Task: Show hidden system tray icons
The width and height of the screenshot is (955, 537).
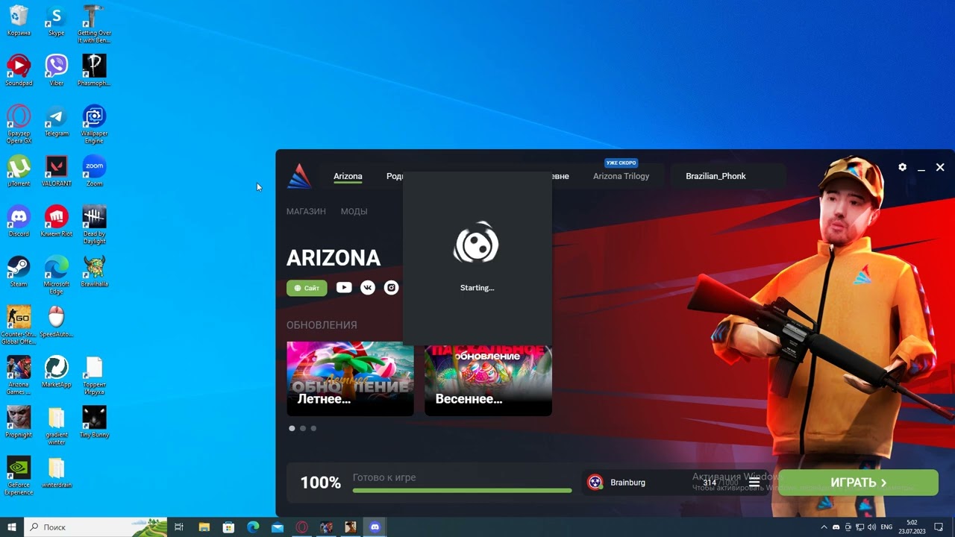Action: (x=824, y=527)
